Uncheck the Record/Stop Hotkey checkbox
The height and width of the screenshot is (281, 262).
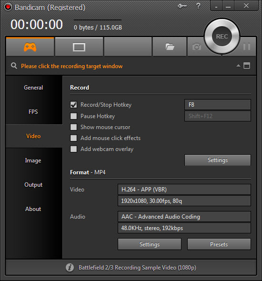(x=73, y=105)
